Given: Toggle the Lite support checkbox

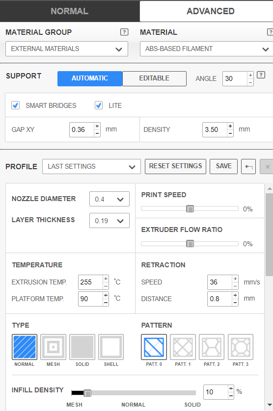Looking at the screenshot, I should [99, 105].
